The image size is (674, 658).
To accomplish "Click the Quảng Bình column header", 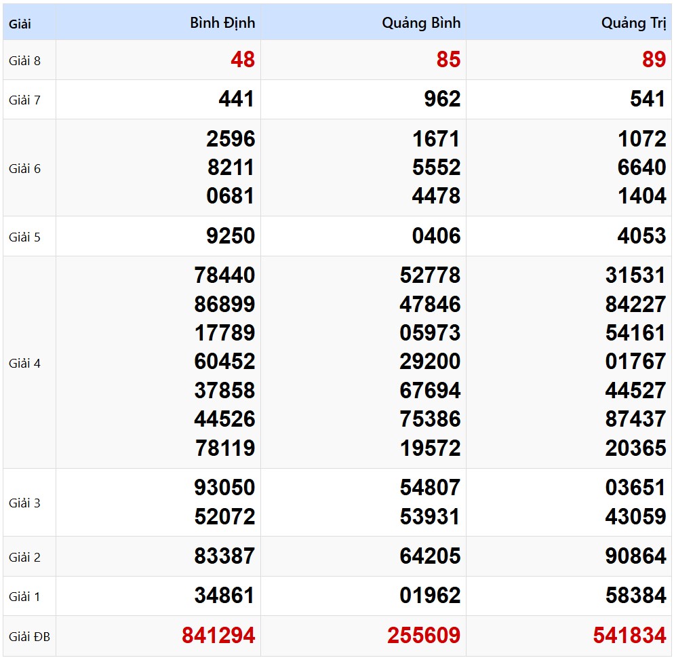I will pos(421,23).
